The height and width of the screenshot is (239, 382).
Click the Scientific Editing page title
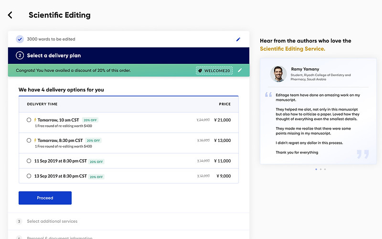tap(59, 15)
